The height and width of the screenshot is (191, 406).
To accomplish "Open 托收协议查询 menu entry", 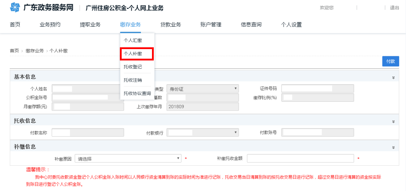I will coord(137,93).
